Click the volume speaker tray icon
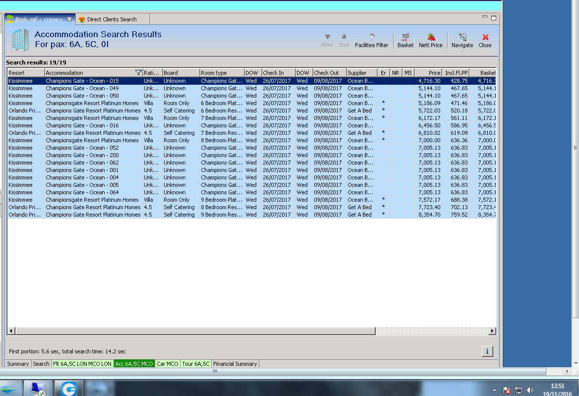Viewport: 579px width, 396px height. (530, 390)
